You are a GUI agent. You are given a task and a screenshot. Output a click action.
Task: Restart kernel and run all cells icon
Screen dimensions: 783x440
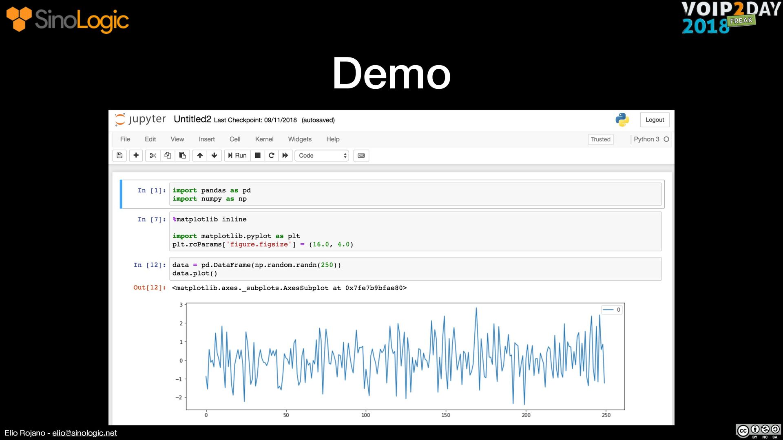[x=285, y=155]
